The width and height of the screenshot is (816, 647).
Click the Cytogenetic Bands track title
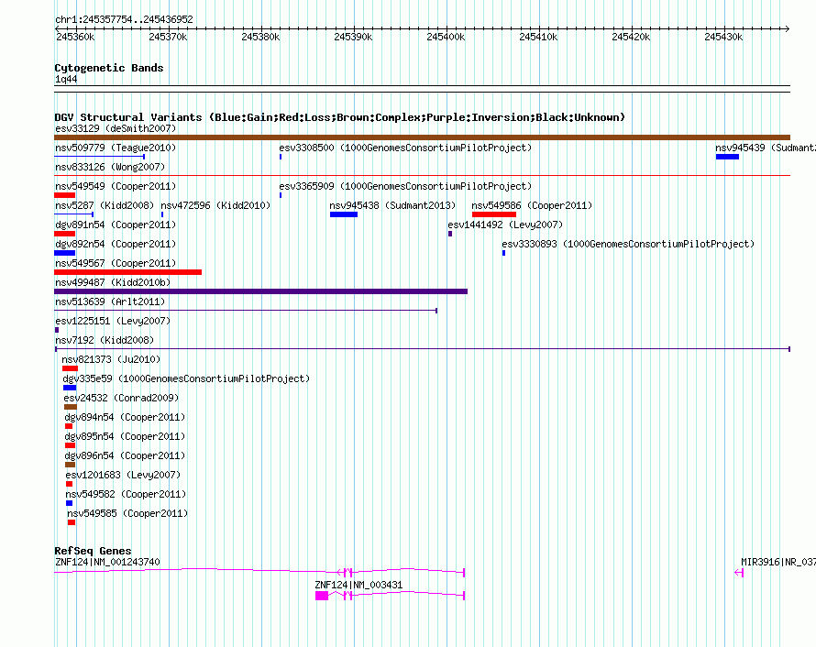(x=109, y=68)
